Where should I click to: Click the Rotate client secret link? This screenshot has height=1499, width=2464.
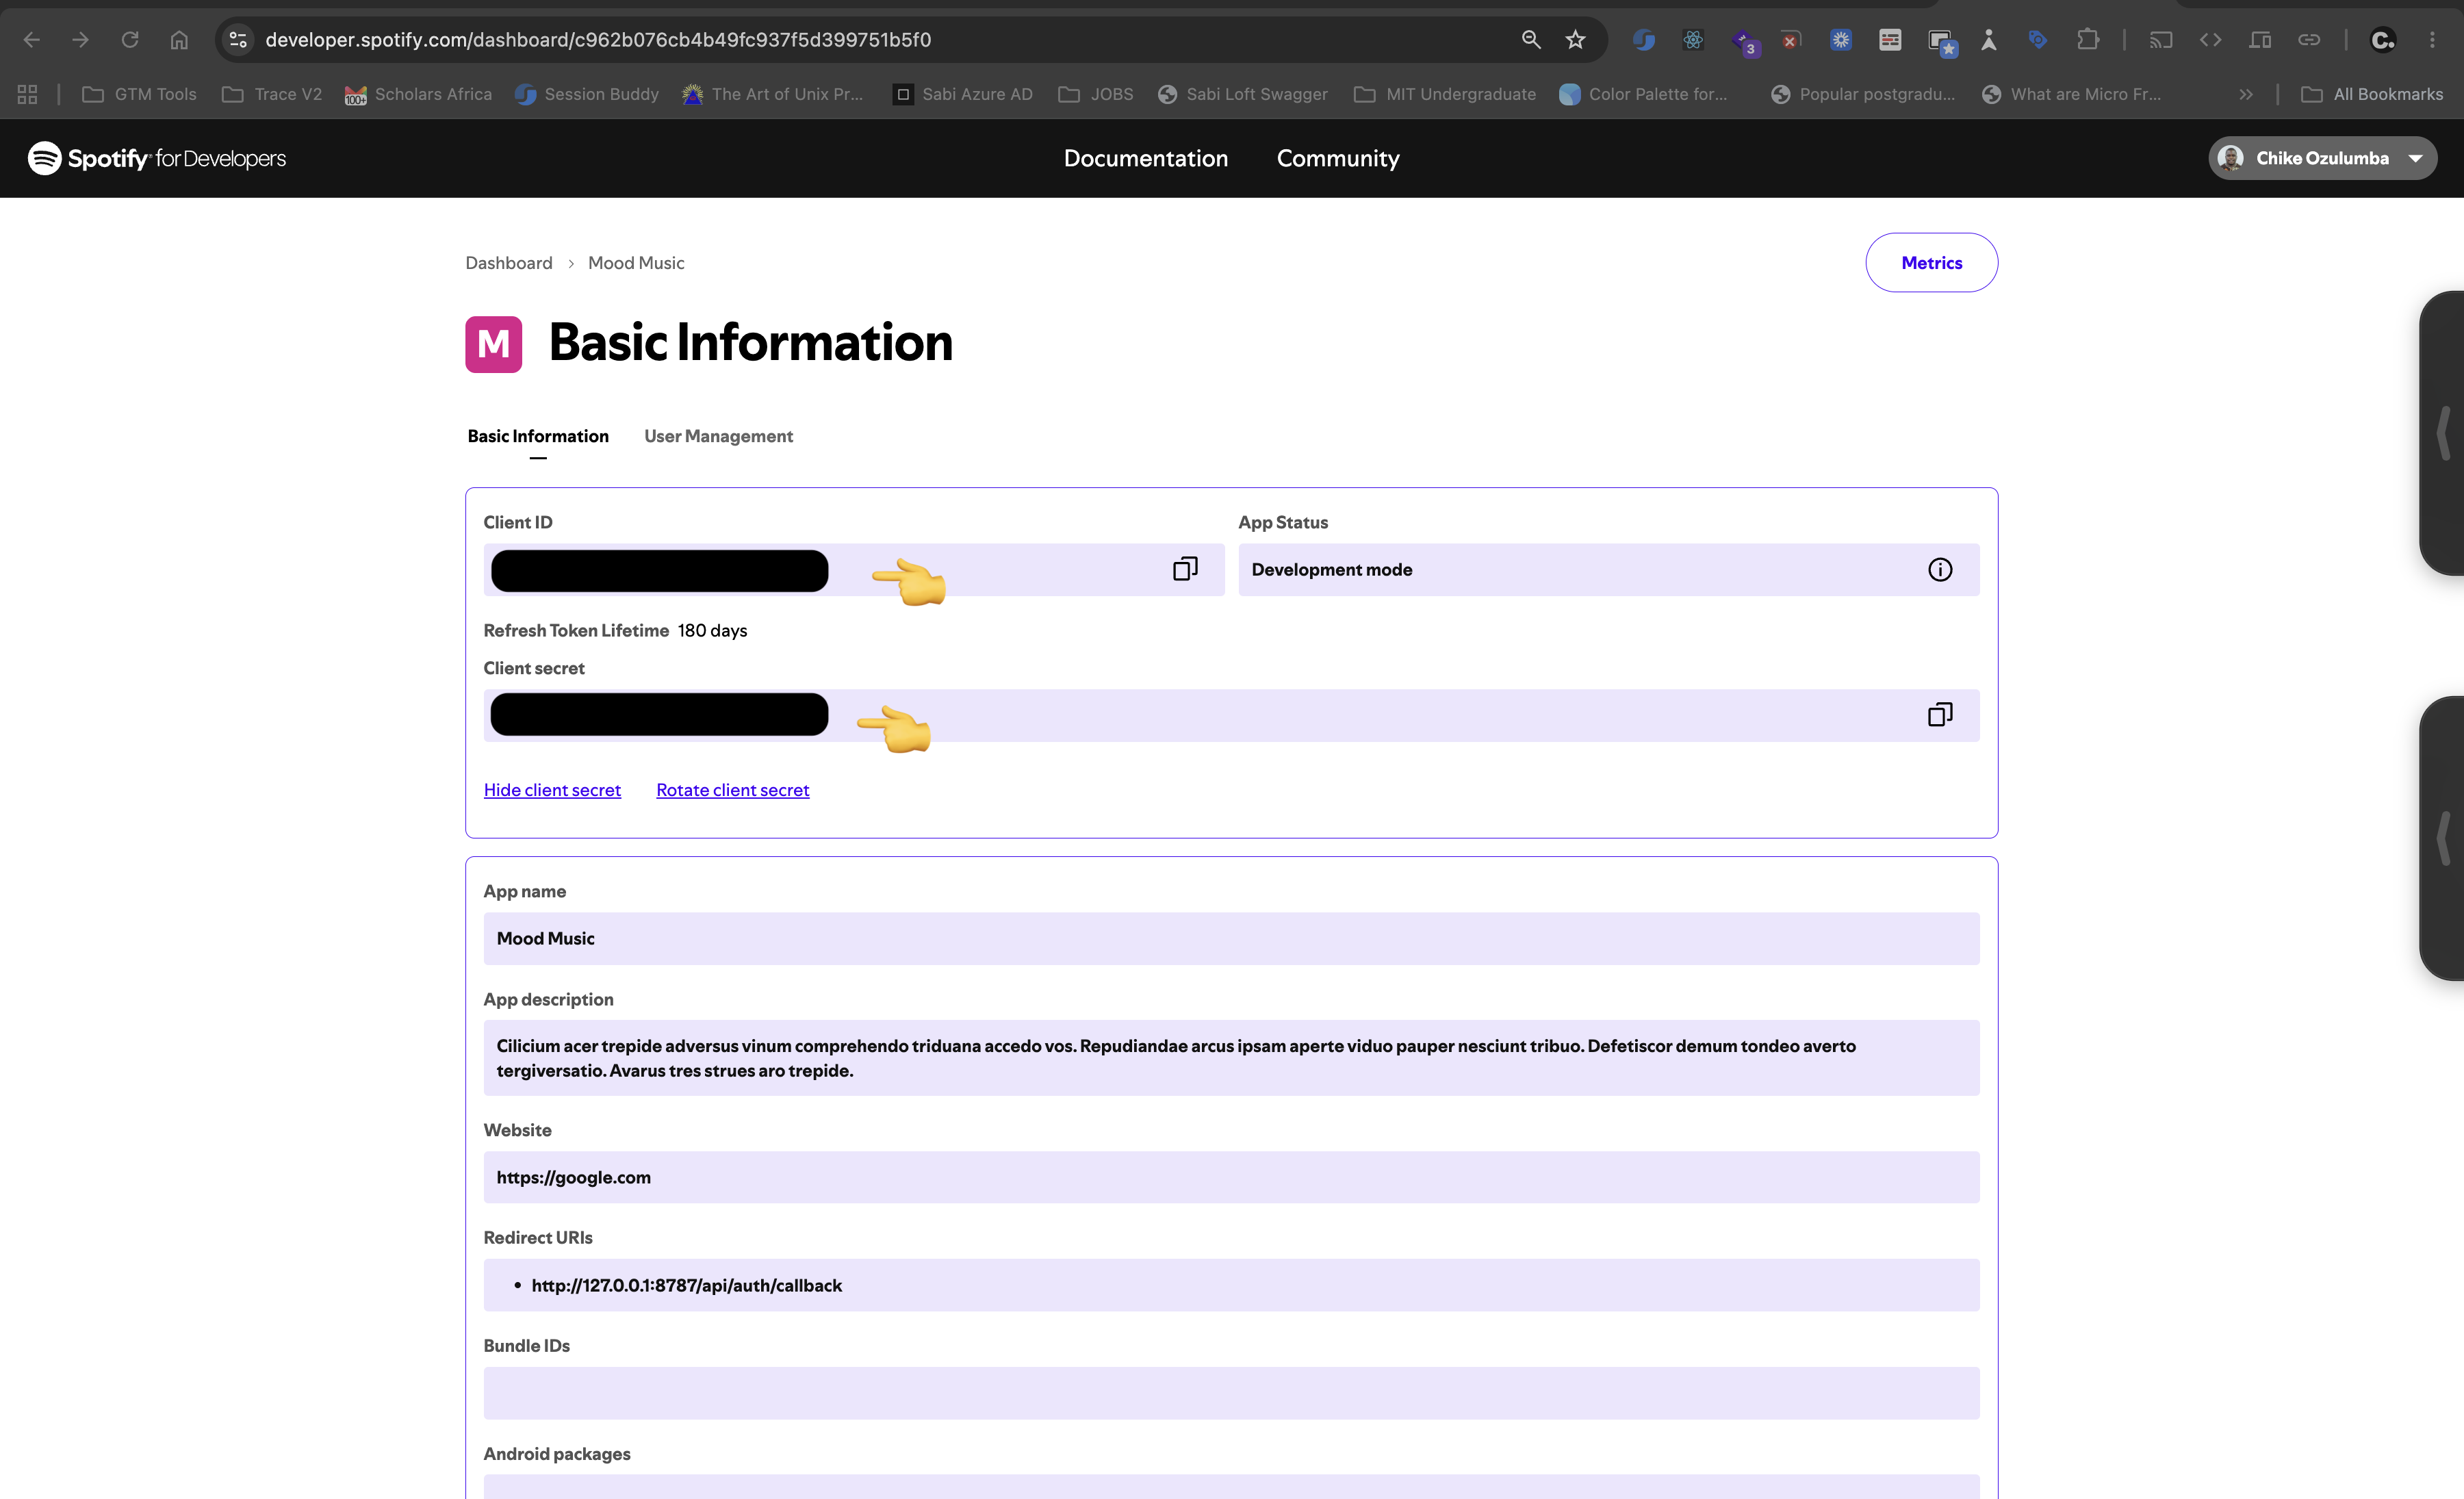point(733,790)
